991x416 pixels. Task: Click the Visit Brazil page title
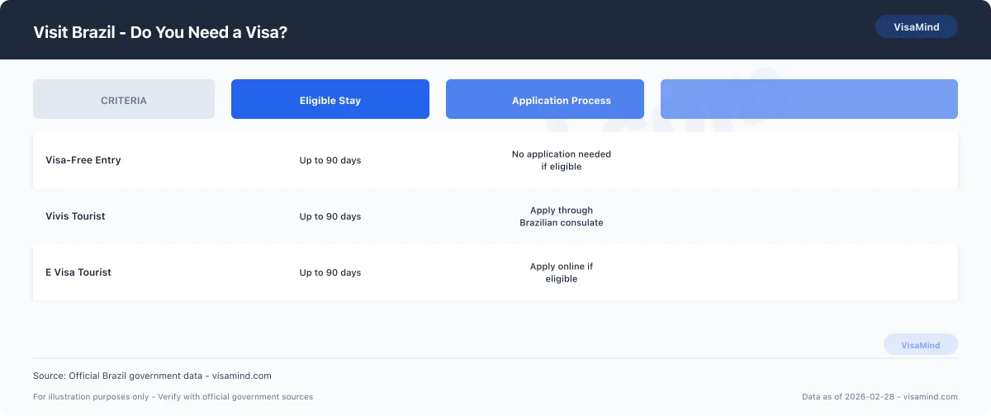coord(160,32)
